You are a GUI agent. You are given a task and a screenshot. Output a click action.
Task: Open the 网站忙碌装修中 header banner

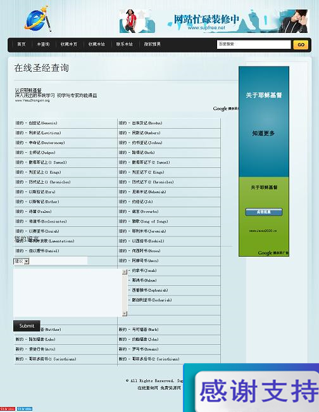(x=214, y=22)
